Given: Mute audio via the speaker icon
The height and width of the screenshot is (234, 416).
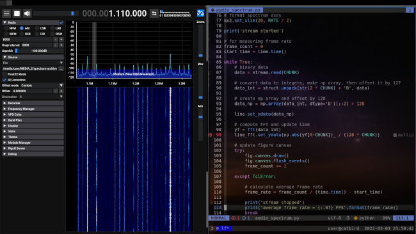Looking at the screenshot, I should [27, 13].
